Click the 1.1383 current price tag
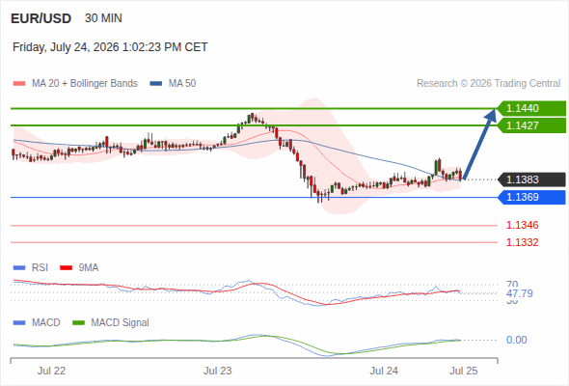 (x=531, y=179)
